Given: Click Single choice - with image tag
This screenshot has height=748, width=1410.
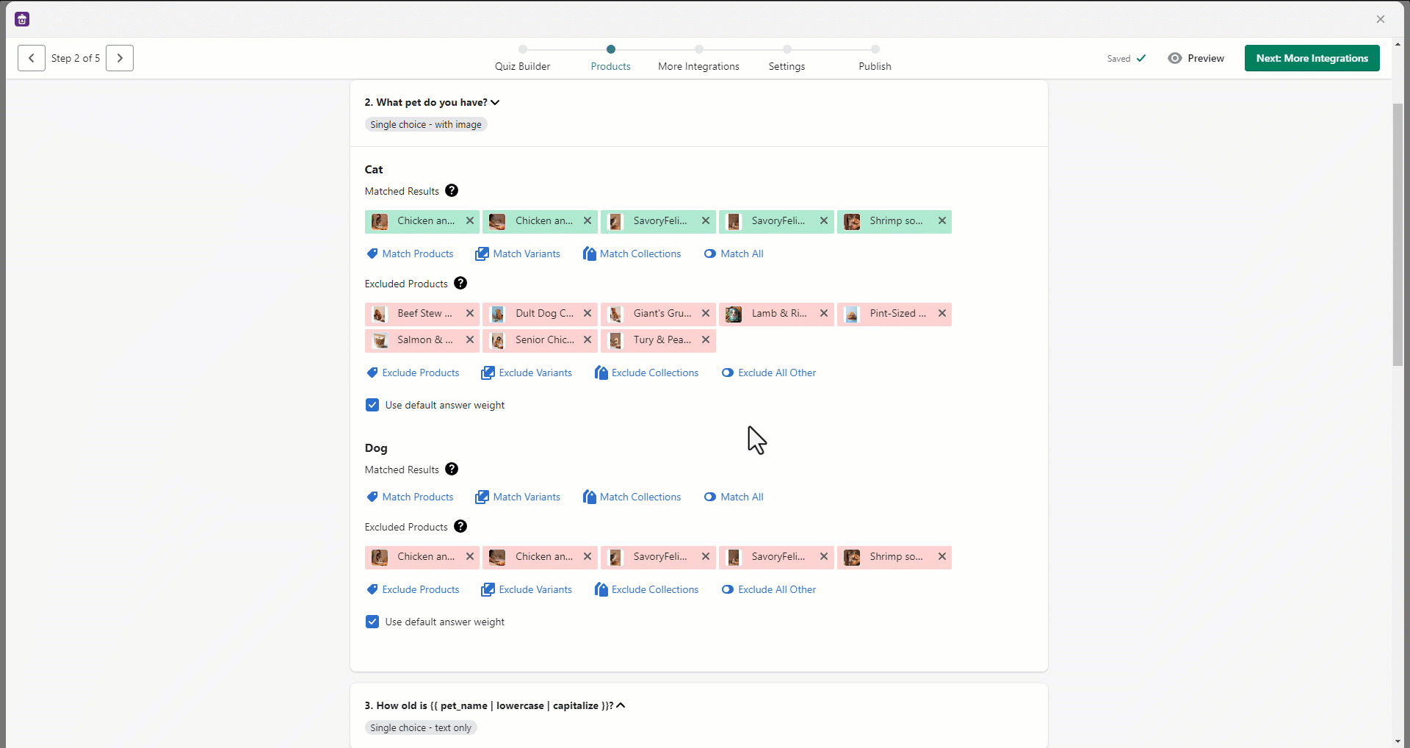Looking at the screenshot, I should 426,125.
